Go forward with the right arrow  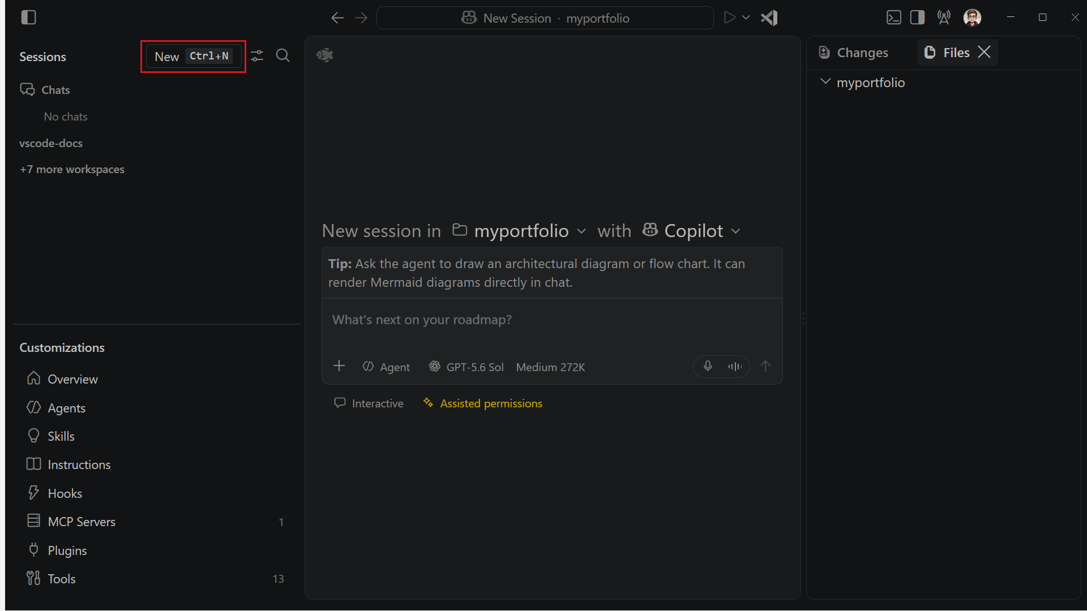tap(361, 18)
